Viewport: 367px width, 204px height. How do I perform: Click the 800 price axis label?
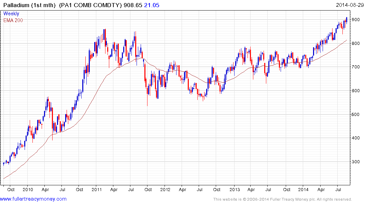click(x=356, y=44)
